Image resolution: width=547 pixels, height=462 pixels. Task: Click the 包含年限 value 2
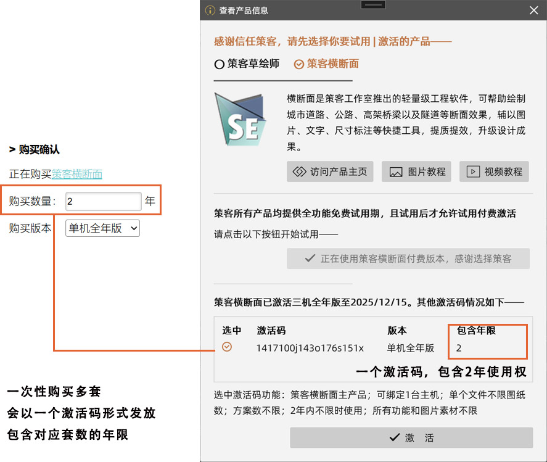tap(459, 348)
